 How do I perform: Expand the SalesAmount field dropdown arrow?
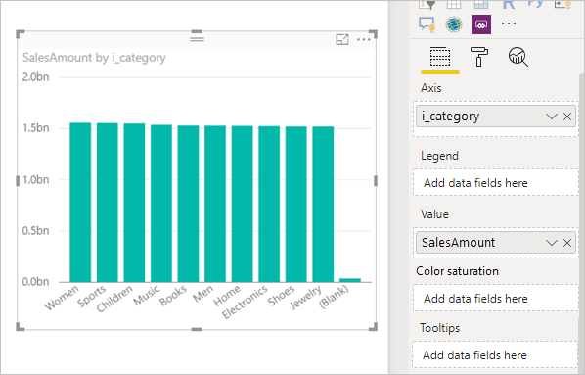551,243
